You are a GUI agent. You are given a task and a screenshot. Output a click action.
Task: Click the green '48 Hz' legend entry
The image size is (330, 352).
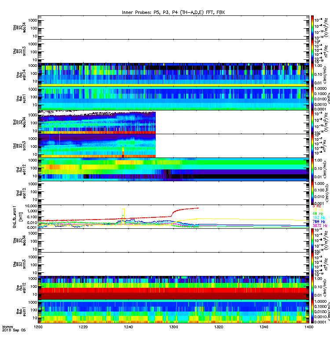(318, 214)
